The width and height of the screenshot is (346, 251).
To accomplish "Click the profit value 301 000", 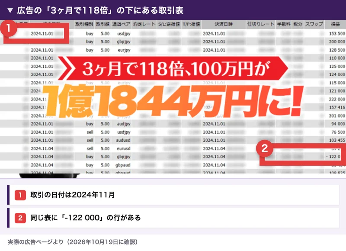I will 337,116.
